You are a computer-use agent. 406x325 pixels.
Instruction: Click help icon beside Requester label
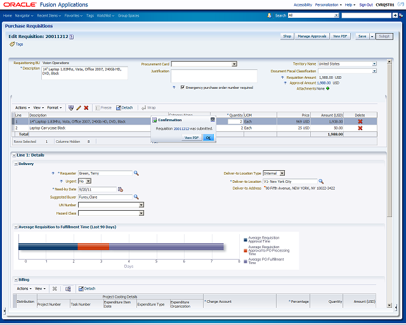tap(53, 173)
